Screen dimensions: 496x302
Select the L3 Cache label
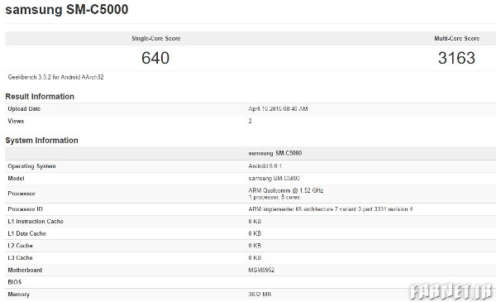click(x=20, y=257)
